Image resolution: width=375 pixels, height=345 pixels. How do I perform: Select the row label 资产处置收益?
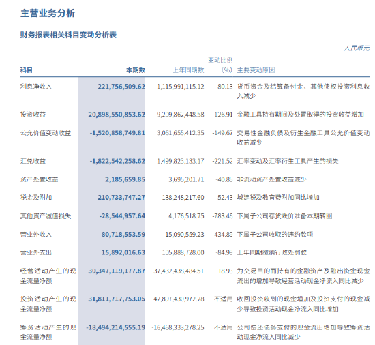pyautogui.click(x=40, y=179)
